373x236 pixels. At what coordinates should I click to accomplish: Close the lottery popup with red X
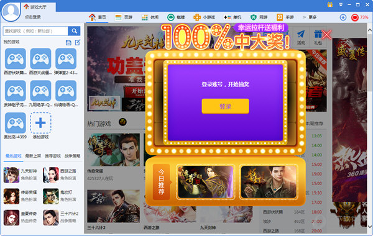[326, 35]
